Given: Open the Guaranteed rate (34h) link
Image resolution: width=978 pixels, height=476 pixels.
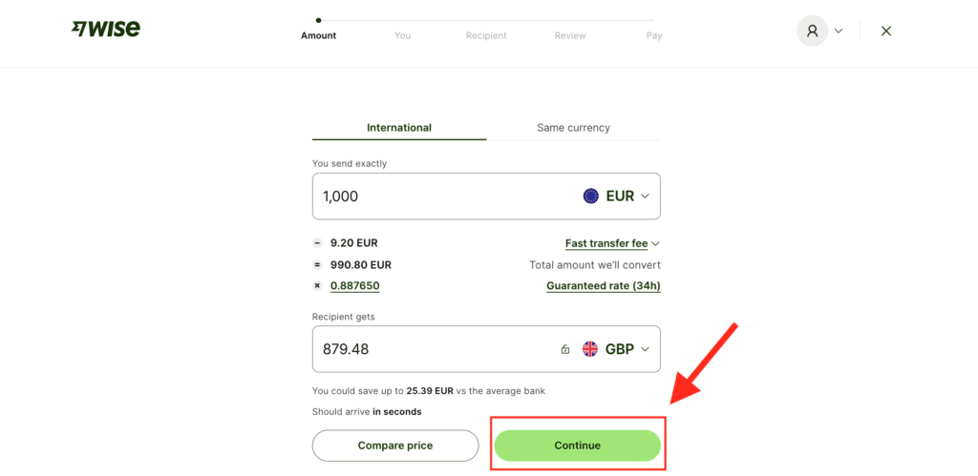Looking at the screenshot, I should 603,286.
